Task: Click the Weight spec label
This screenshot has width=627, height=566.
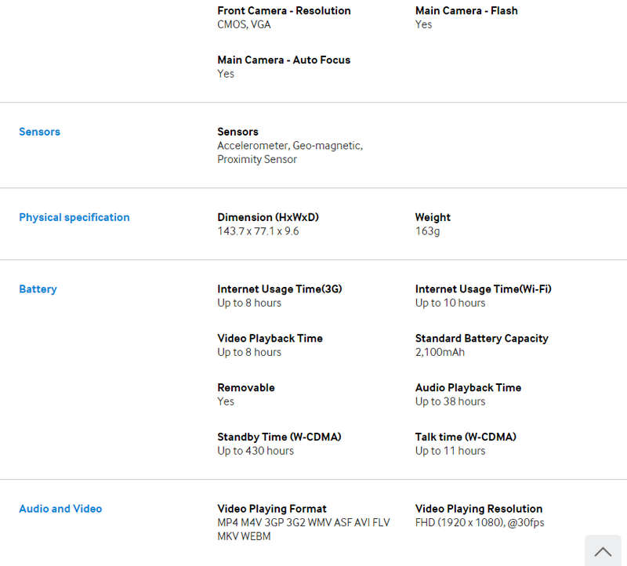Action: click(x=433, y=217)
